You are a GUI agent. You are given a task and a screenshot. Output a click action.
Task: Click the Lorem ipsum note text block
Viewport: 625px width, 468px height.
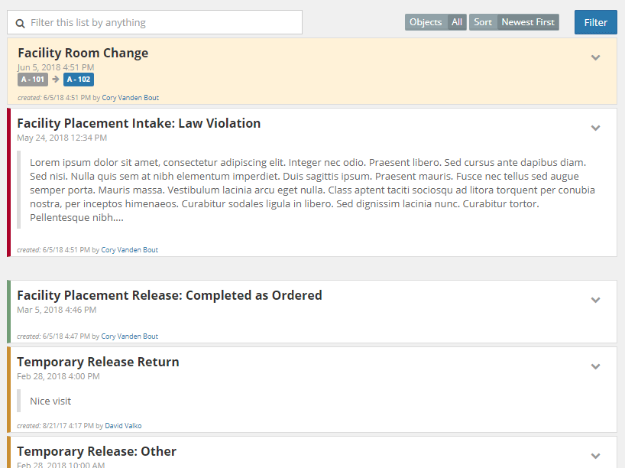tap(312, 190)
